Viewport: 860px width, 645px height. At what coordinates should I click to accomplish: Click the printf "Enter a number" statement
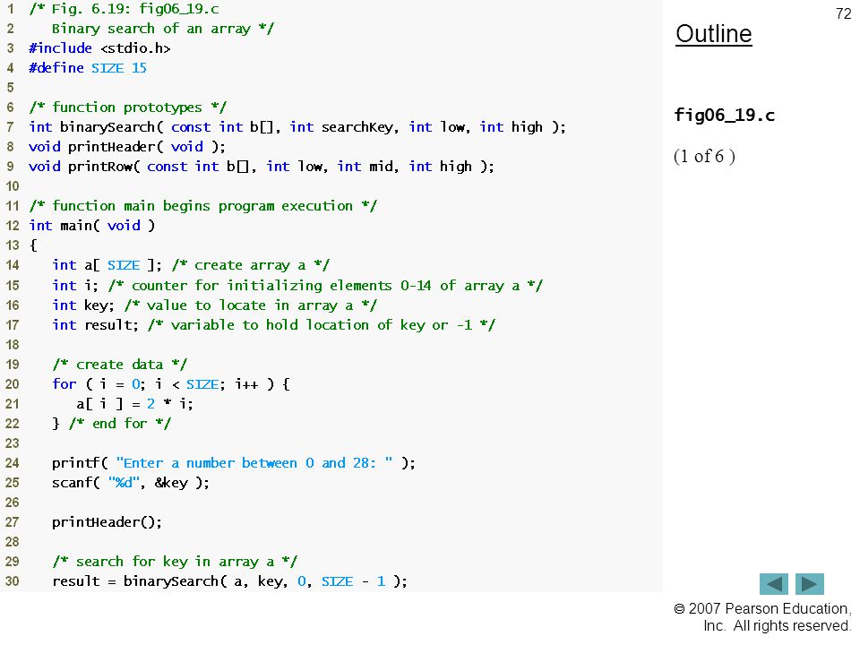(x=234, y=463)
